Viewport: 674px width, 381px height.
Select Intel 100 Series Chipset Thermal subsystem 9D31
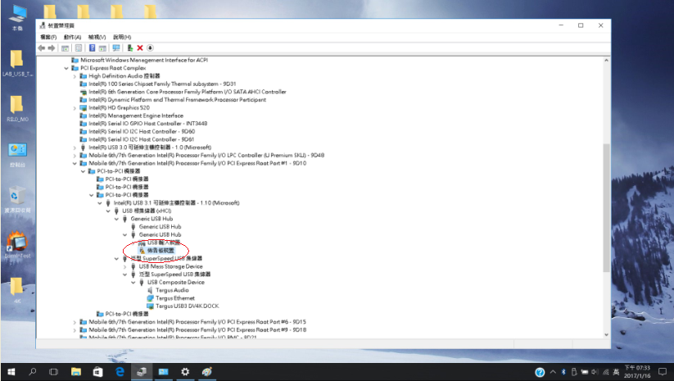[x=162, y=84]
